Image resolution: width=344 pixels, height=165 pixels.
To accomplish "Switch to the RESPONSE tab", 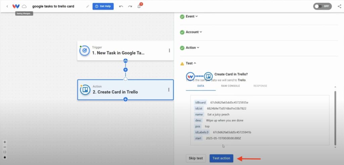I will 260,86.
